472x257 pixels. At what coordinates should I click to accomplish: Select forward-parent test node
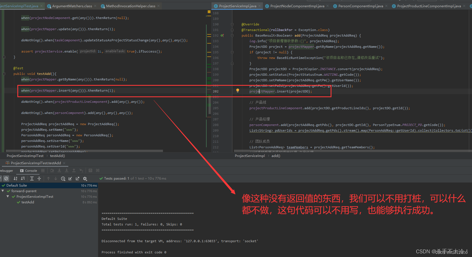[49, 191]
